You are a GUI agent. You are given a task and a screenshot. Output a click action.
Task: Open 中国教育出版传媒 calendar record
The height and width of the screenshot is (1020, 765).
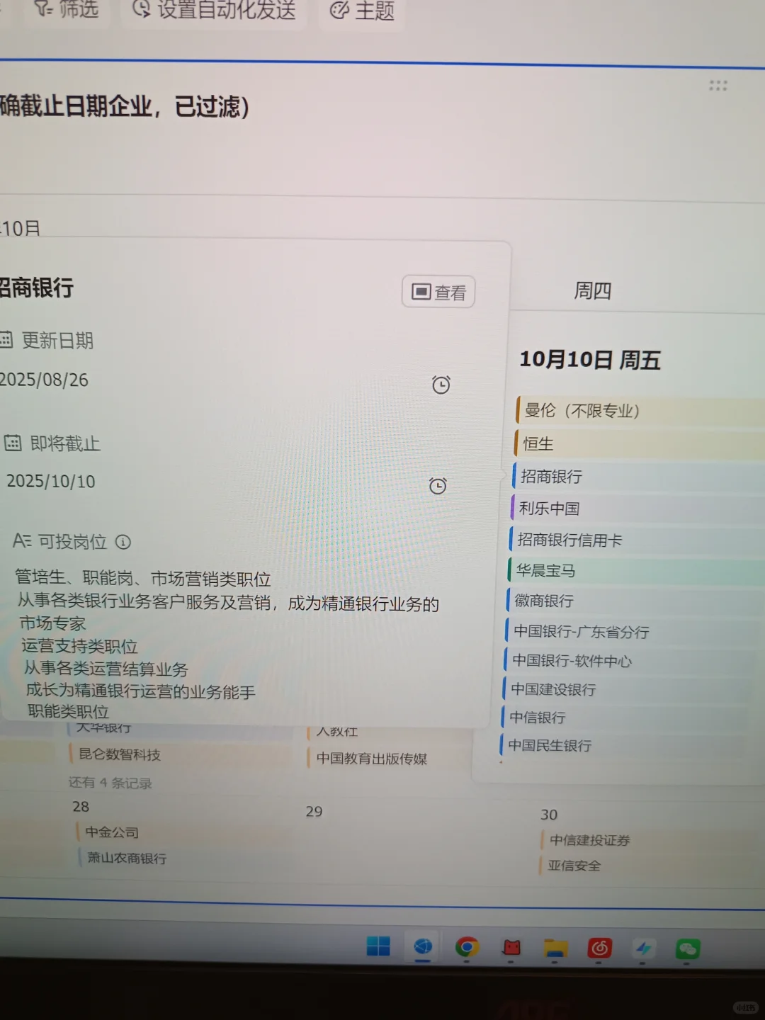388,758
